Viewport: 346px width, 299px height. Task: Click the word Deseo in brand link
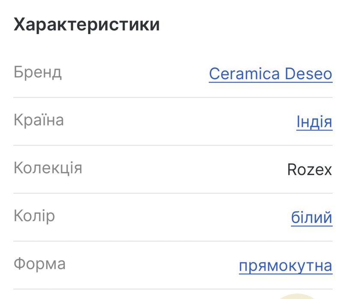308,74
